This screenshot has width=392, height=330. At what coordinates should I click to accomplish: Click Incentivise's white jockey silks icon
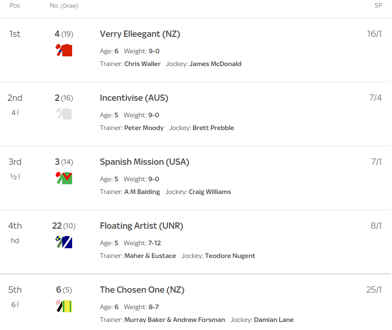64,114
